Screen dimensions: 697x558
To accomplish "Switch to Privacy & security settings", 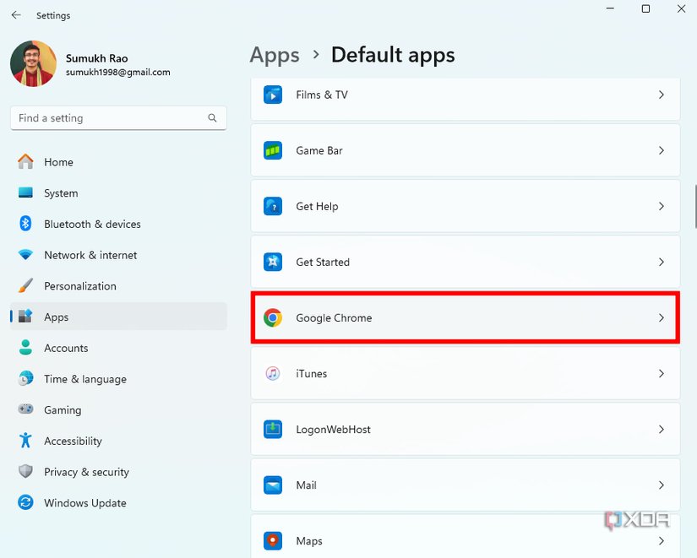I will tap(86, 472).
